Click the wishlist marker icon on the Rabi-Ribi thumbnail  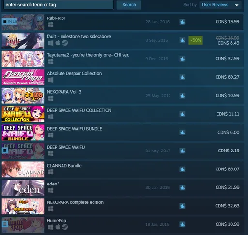click(x=40, y=18)
